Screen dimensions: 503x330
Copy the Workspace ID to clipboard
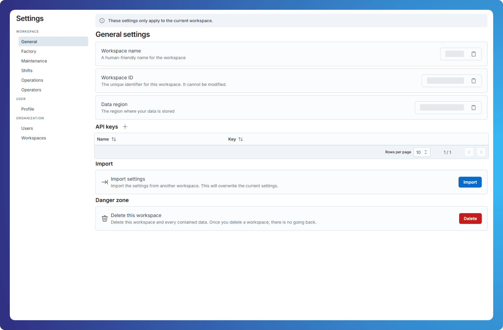(x=473, y=81)
